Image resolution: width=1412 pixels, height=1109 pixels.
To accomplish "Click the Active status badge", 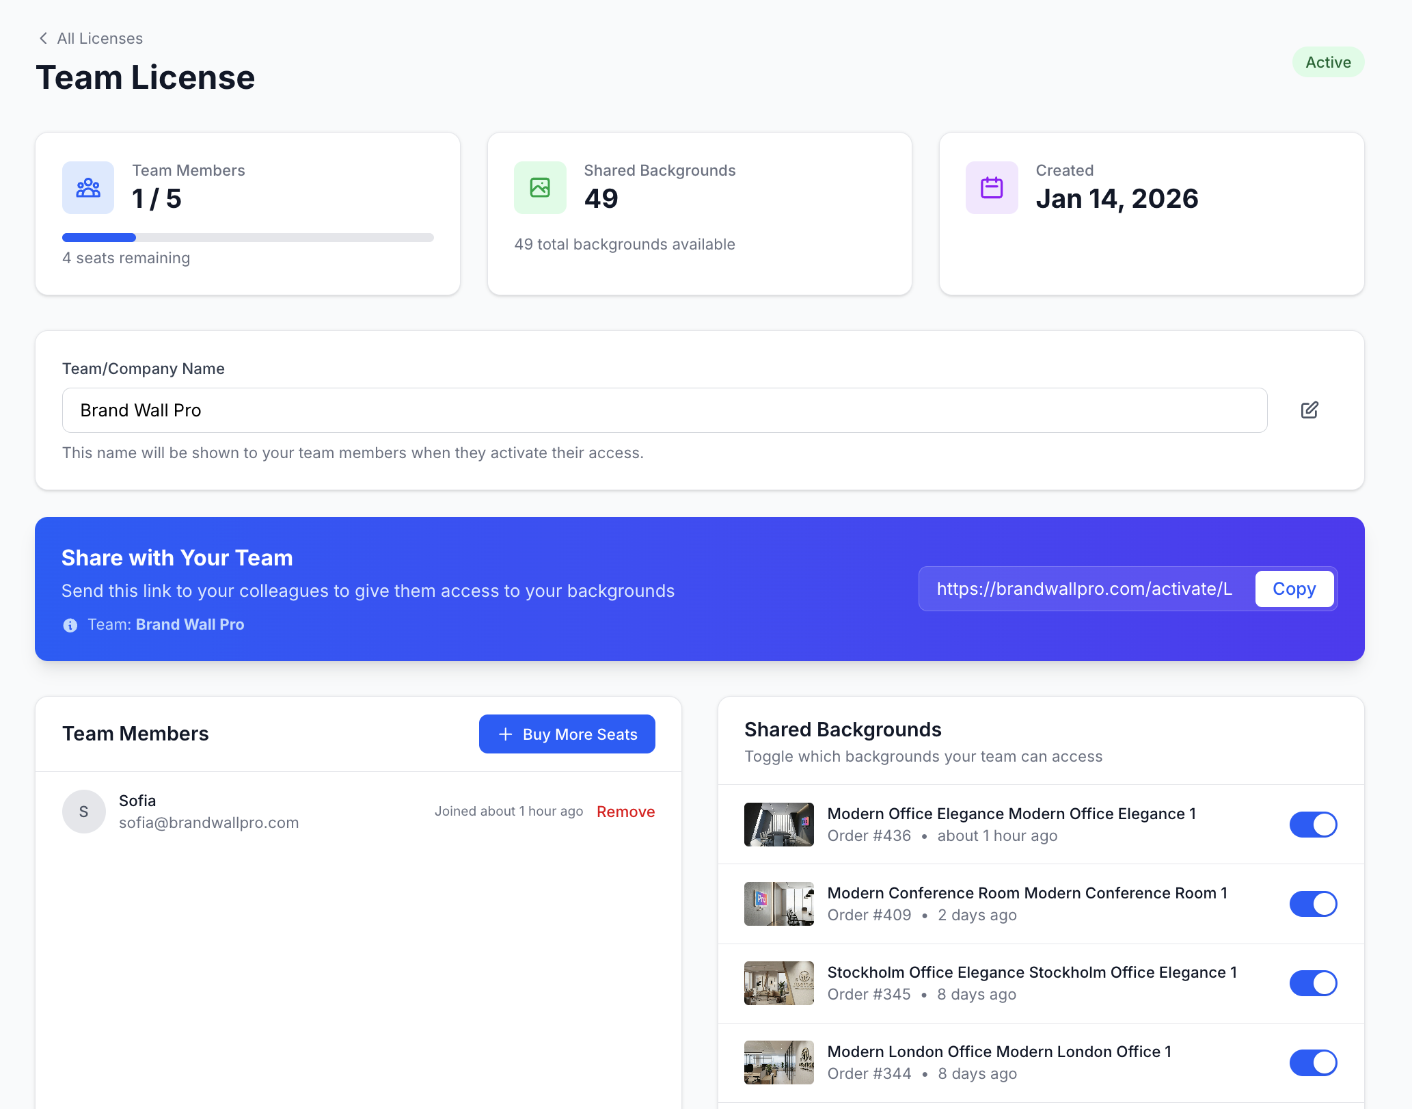I will click(x=1327, y=62).
